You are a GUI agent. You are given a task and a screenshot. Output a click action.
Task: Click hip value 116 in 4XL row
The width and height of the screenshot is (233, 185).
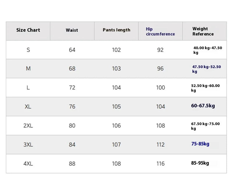click(x=160, y=164)
